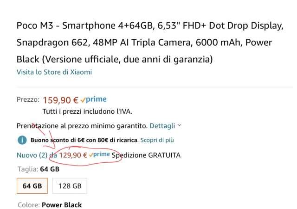
Task: Click the Tutti i prezzi includono l'IVA note
Action: pyautogui.click(x=87, y=111)
